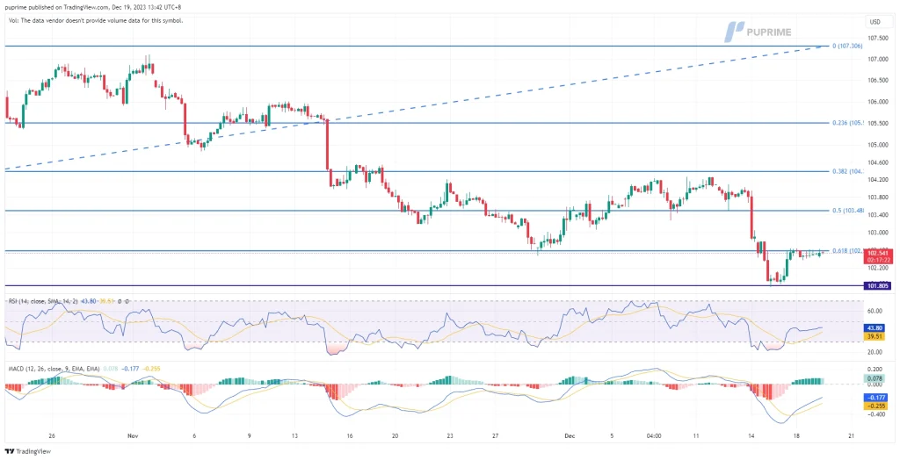The width and height of the screenshot is (900, 460).
Task: Select the 0.236 Fibonacci level label
Action: [847, 123]
